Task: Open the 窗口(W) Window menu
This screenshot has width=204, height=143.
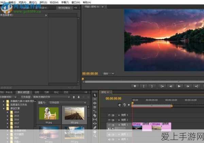Action: (76, 2)
